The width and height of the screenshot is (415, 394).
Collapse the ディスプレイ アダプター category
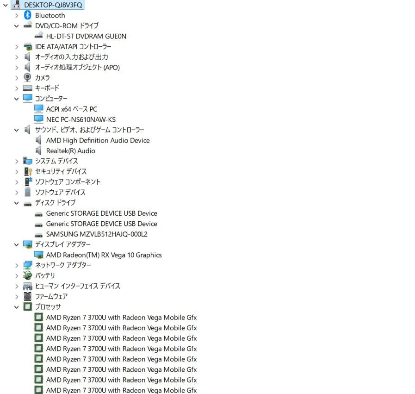[x=16, y=244]
